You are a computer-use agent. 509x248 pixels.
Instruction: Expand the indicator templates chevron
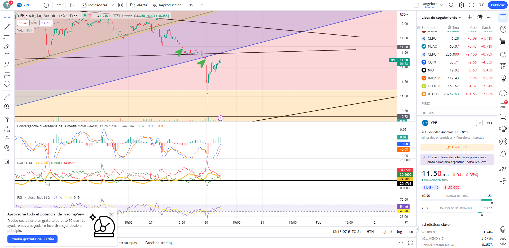coord(113,5)
